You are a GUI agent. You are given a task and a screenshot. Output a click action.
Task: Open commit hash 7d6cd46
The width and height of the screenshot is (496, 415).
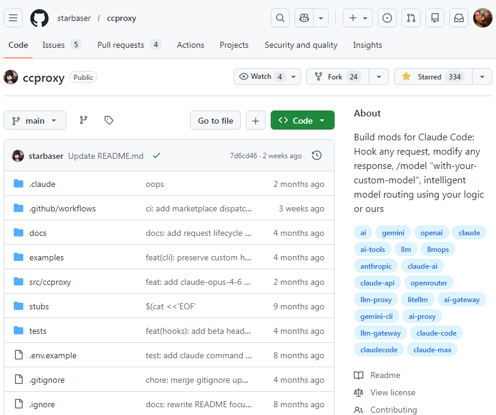click(x=243, y=156)
